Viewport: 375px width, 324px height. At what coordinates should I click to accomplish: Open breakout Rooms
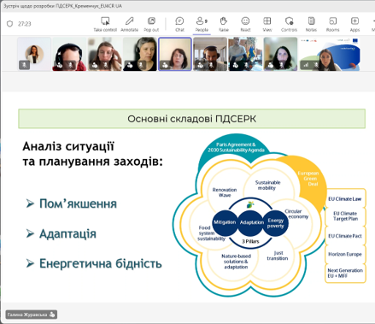click(332, 24)
